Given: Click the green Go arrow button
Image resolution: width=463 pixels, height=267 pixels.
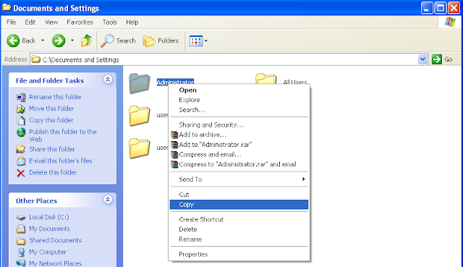Looking at the screenshot, I should [437, 59].
